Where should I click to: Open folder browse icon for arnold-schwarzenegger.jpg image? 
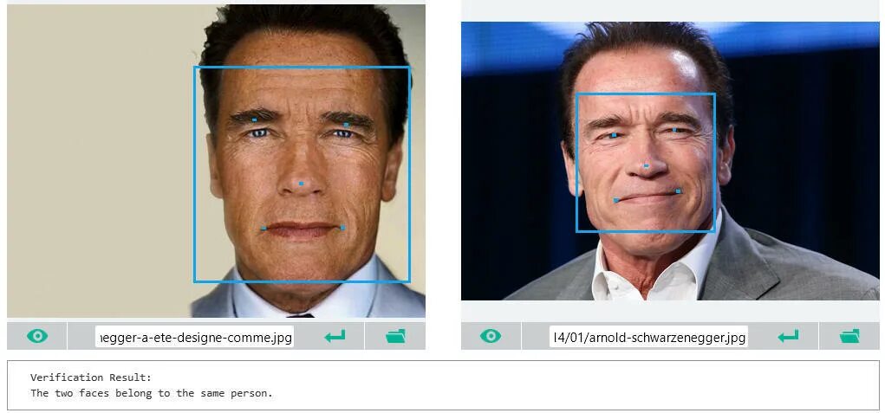(849, 336)
